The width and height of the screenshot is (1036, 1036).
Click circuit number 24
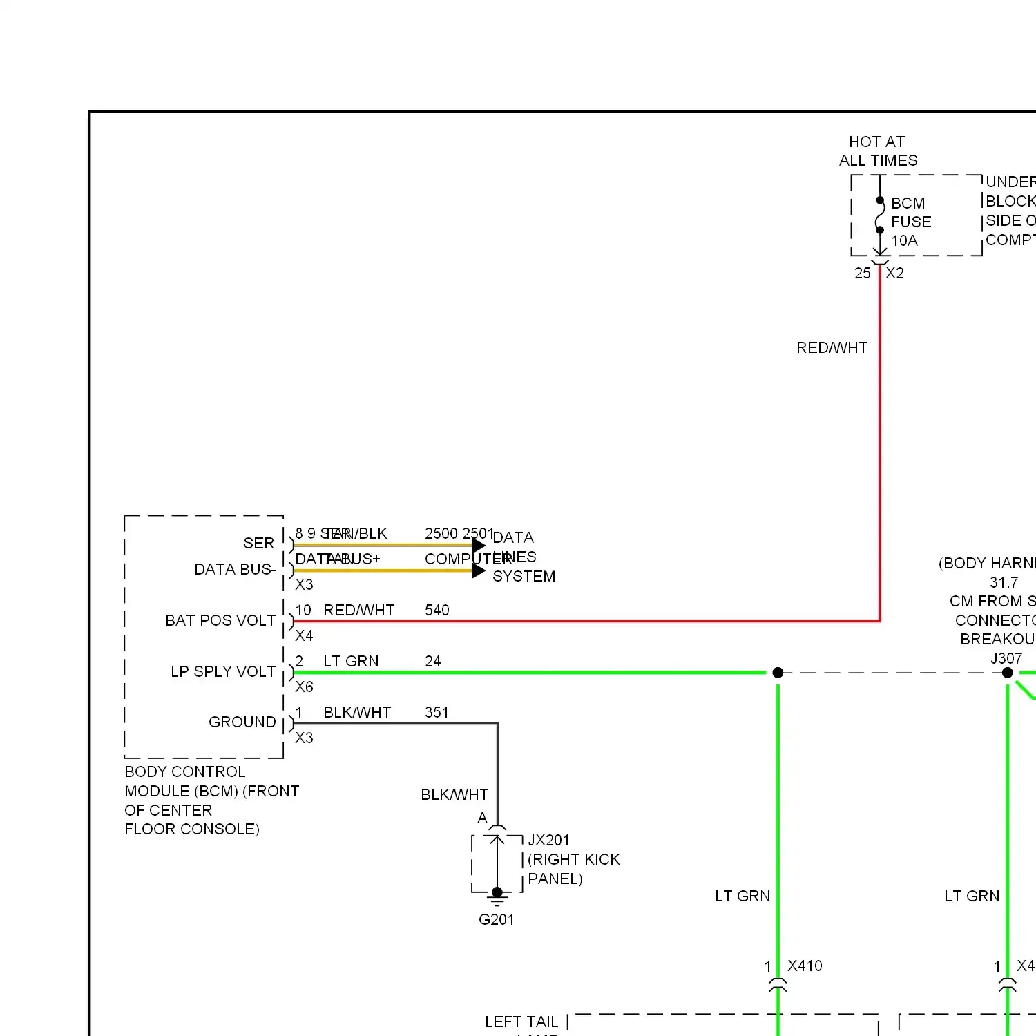pos(432,661)
